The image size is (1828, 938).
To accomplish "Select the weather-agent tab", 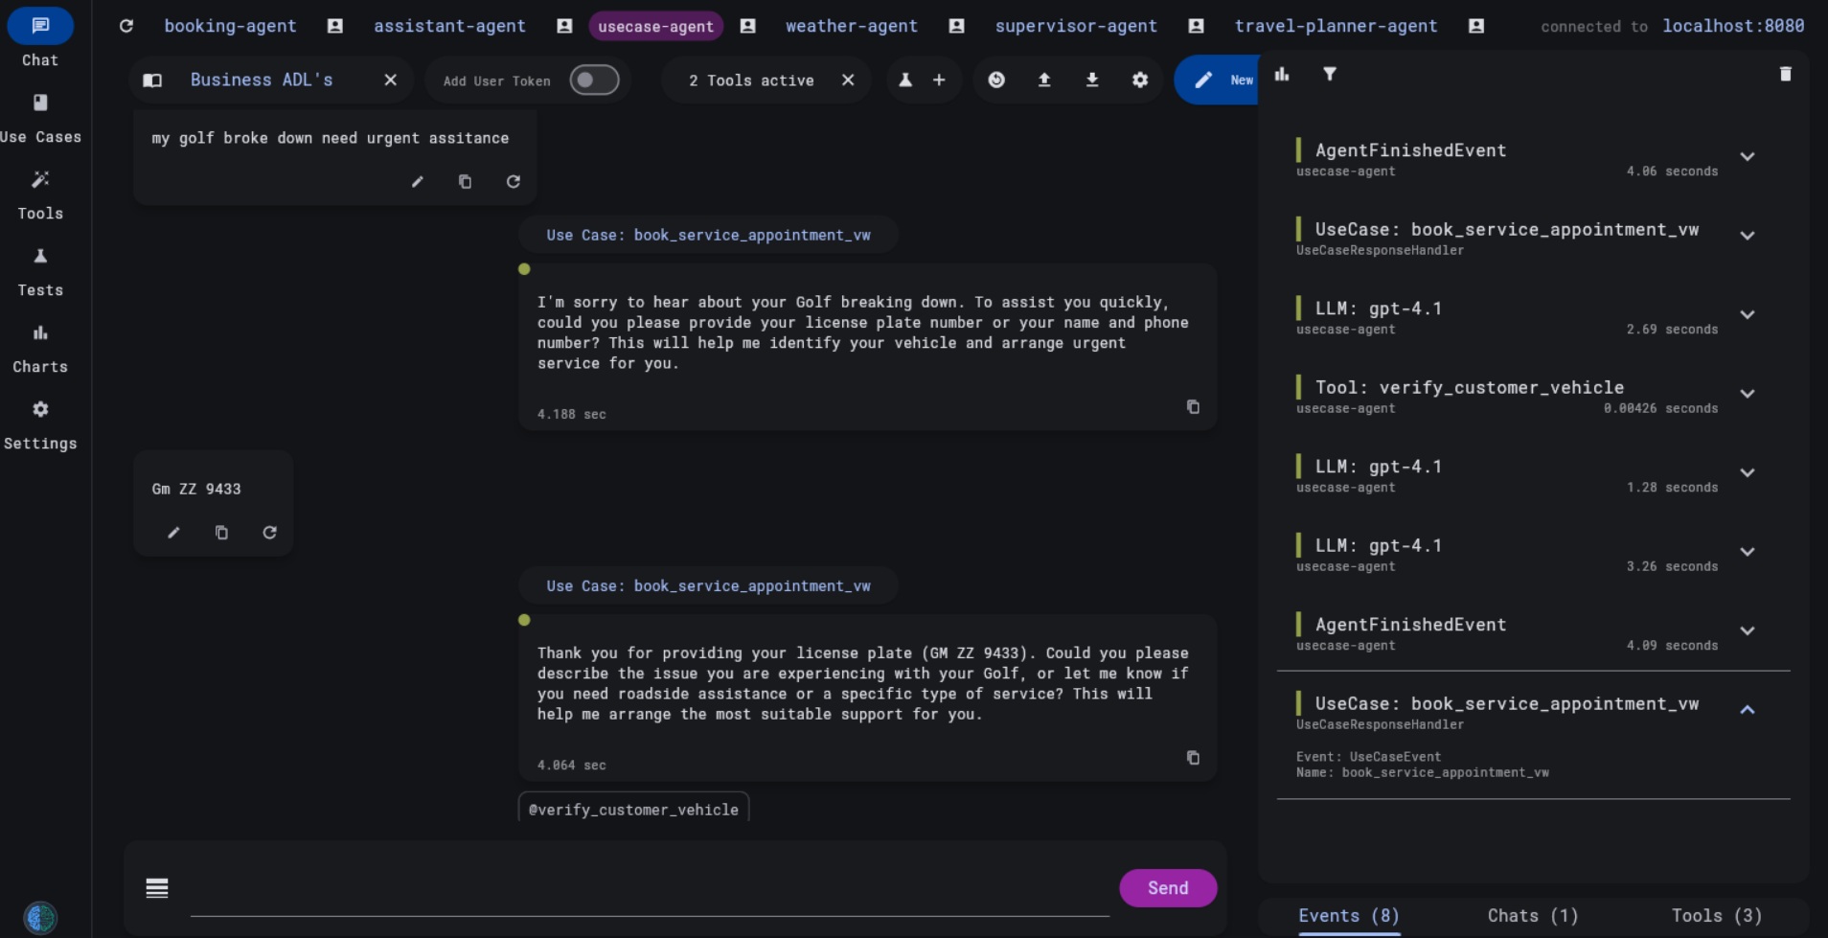I will pyautogui.click(x=851, y=26).
